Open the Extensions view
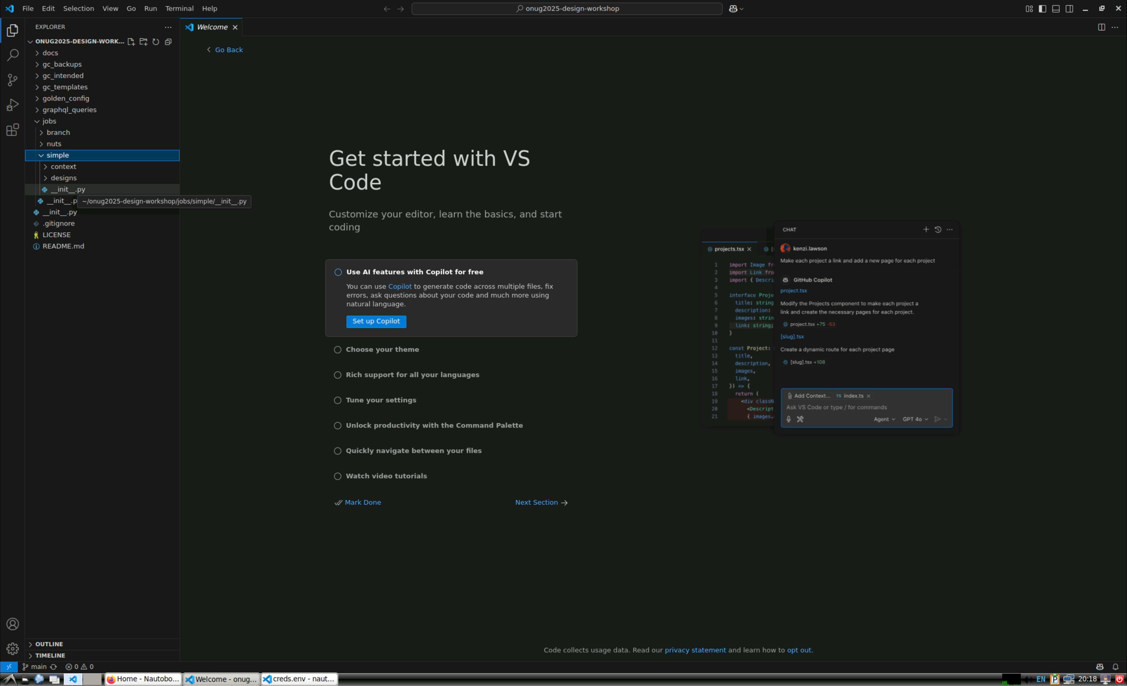The image size is (1127, 686). [x=12, y=130]
